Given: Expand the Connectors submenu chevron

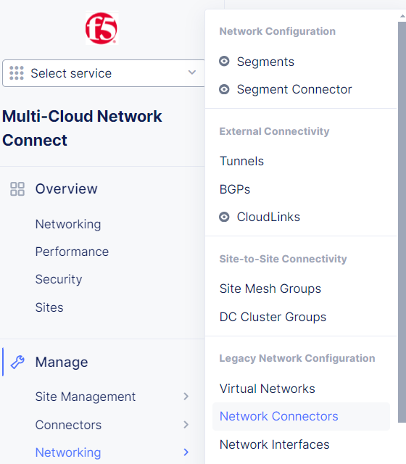Looking at the screenshot, I should tap(186, 425).
